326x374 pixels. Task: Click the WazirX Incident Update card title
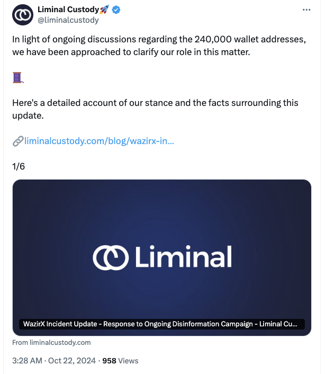point(160,324)
